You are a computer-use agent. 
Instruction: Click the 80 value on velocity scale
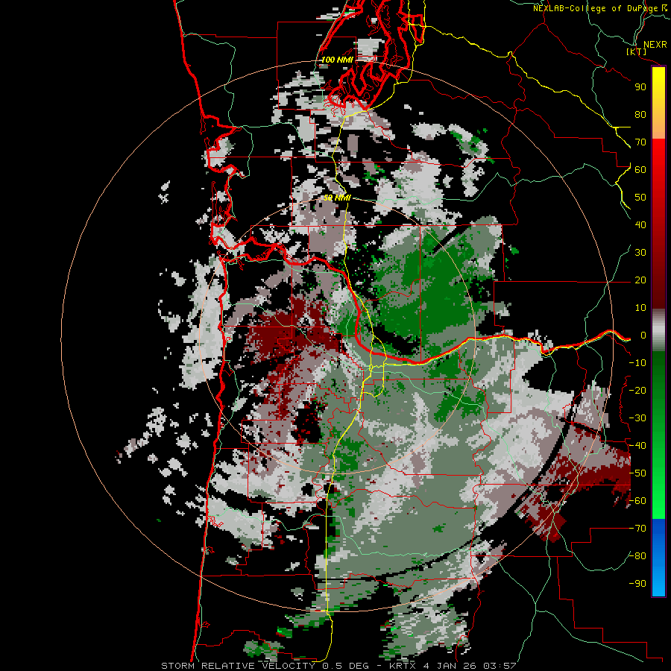pyautogui.click(x=640, y=115)
